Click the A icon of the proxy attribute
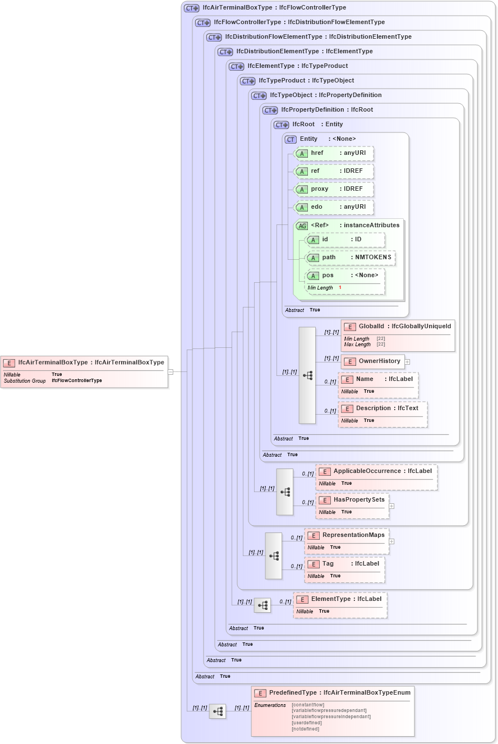This screenshot has height=744, width=498. [301, 189]
